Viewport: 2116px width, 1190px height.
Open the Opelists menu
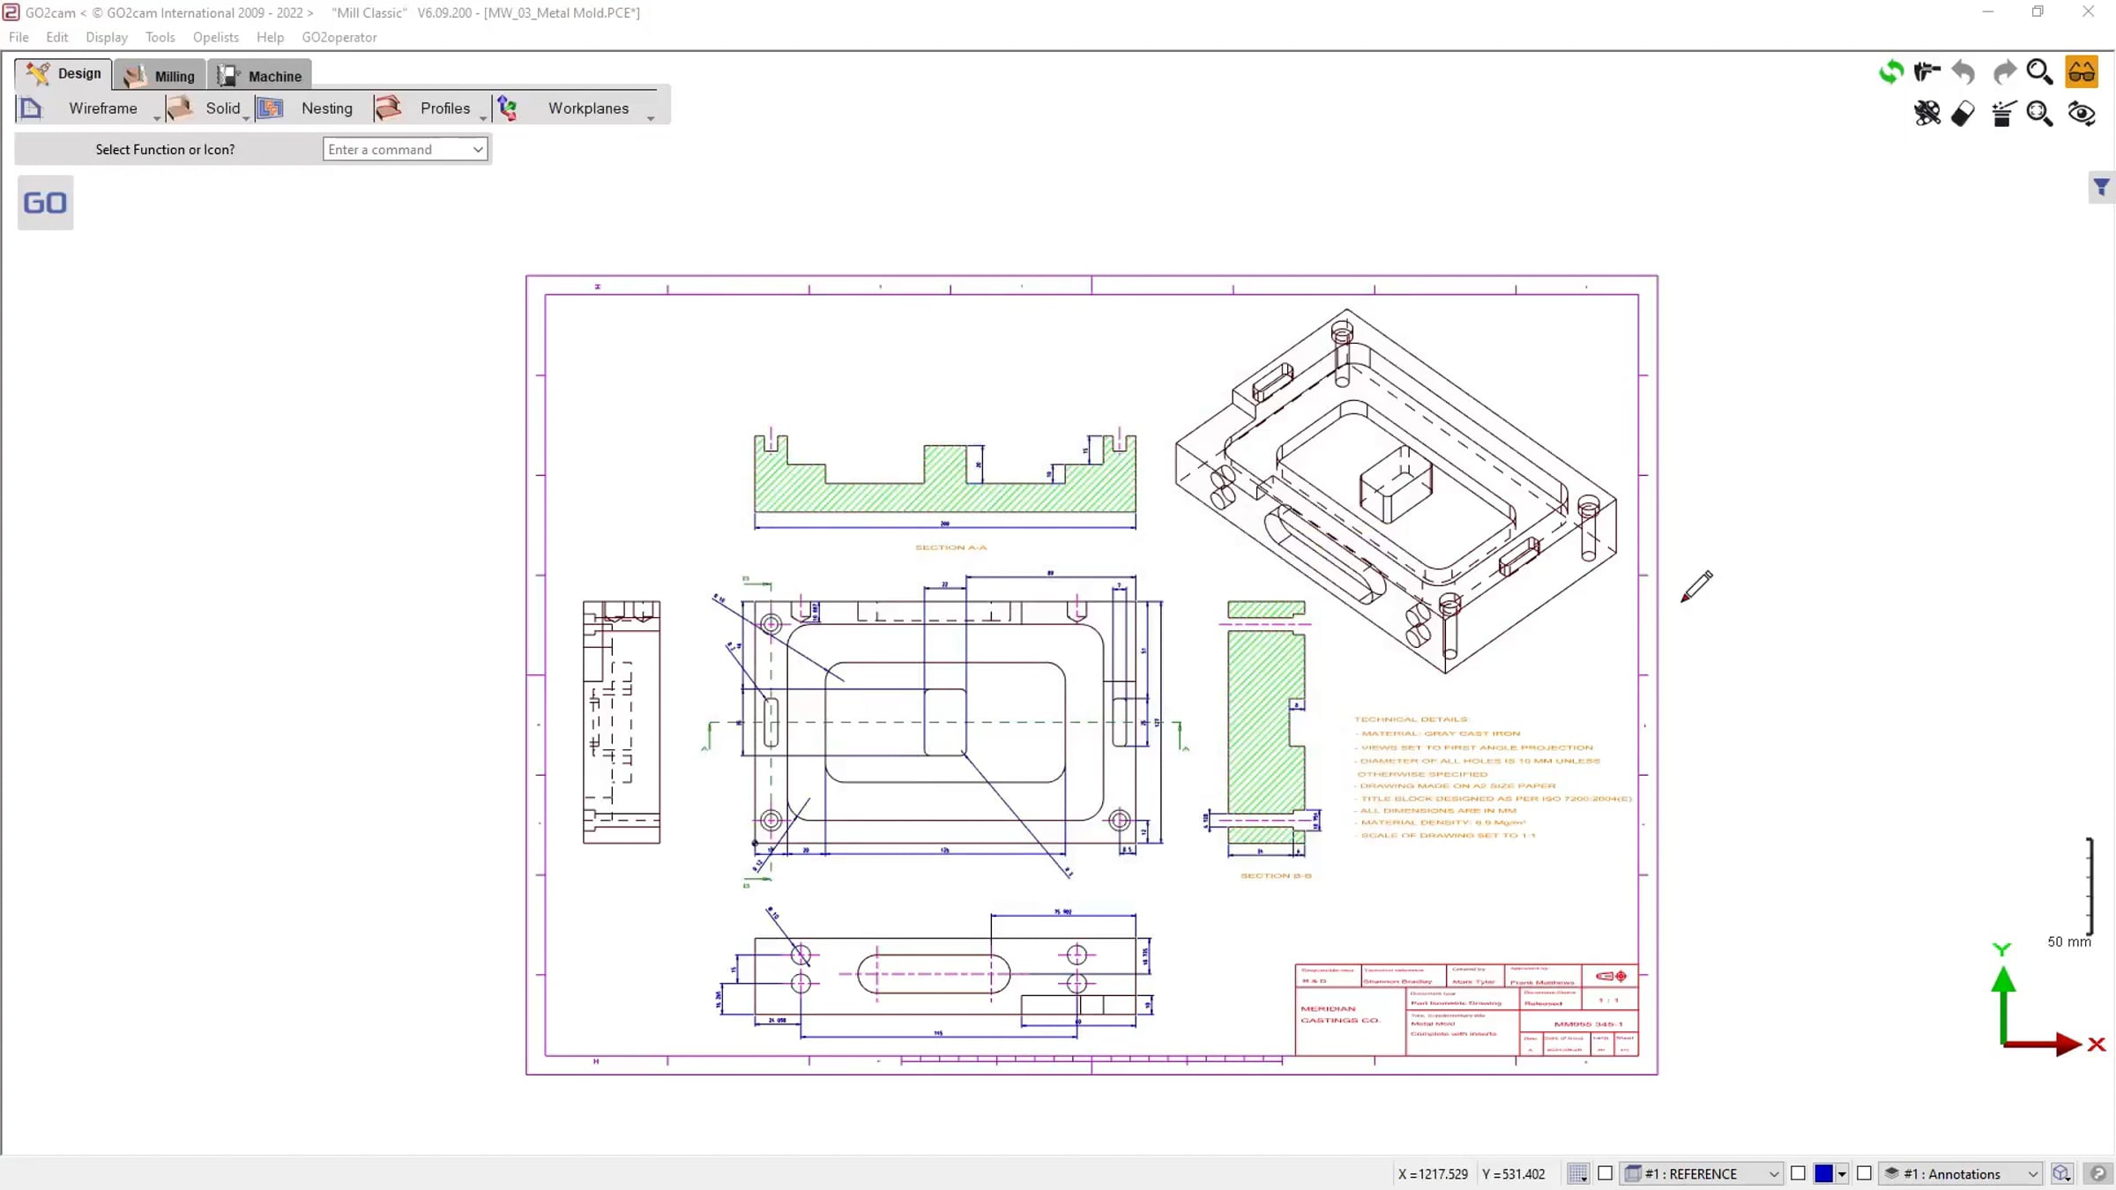pyautogui.click(x=215, y=37)
